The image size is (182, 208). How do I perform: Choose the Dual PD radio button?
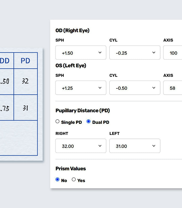click(x=89, y=121)
